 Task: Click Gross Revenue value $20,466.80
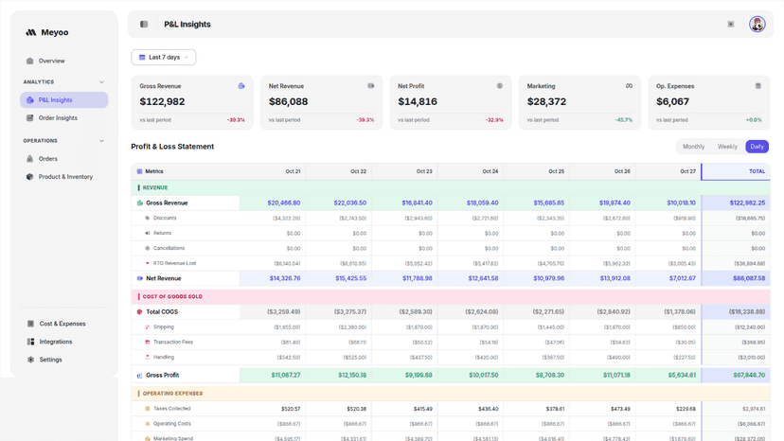(x=283, y=203)
